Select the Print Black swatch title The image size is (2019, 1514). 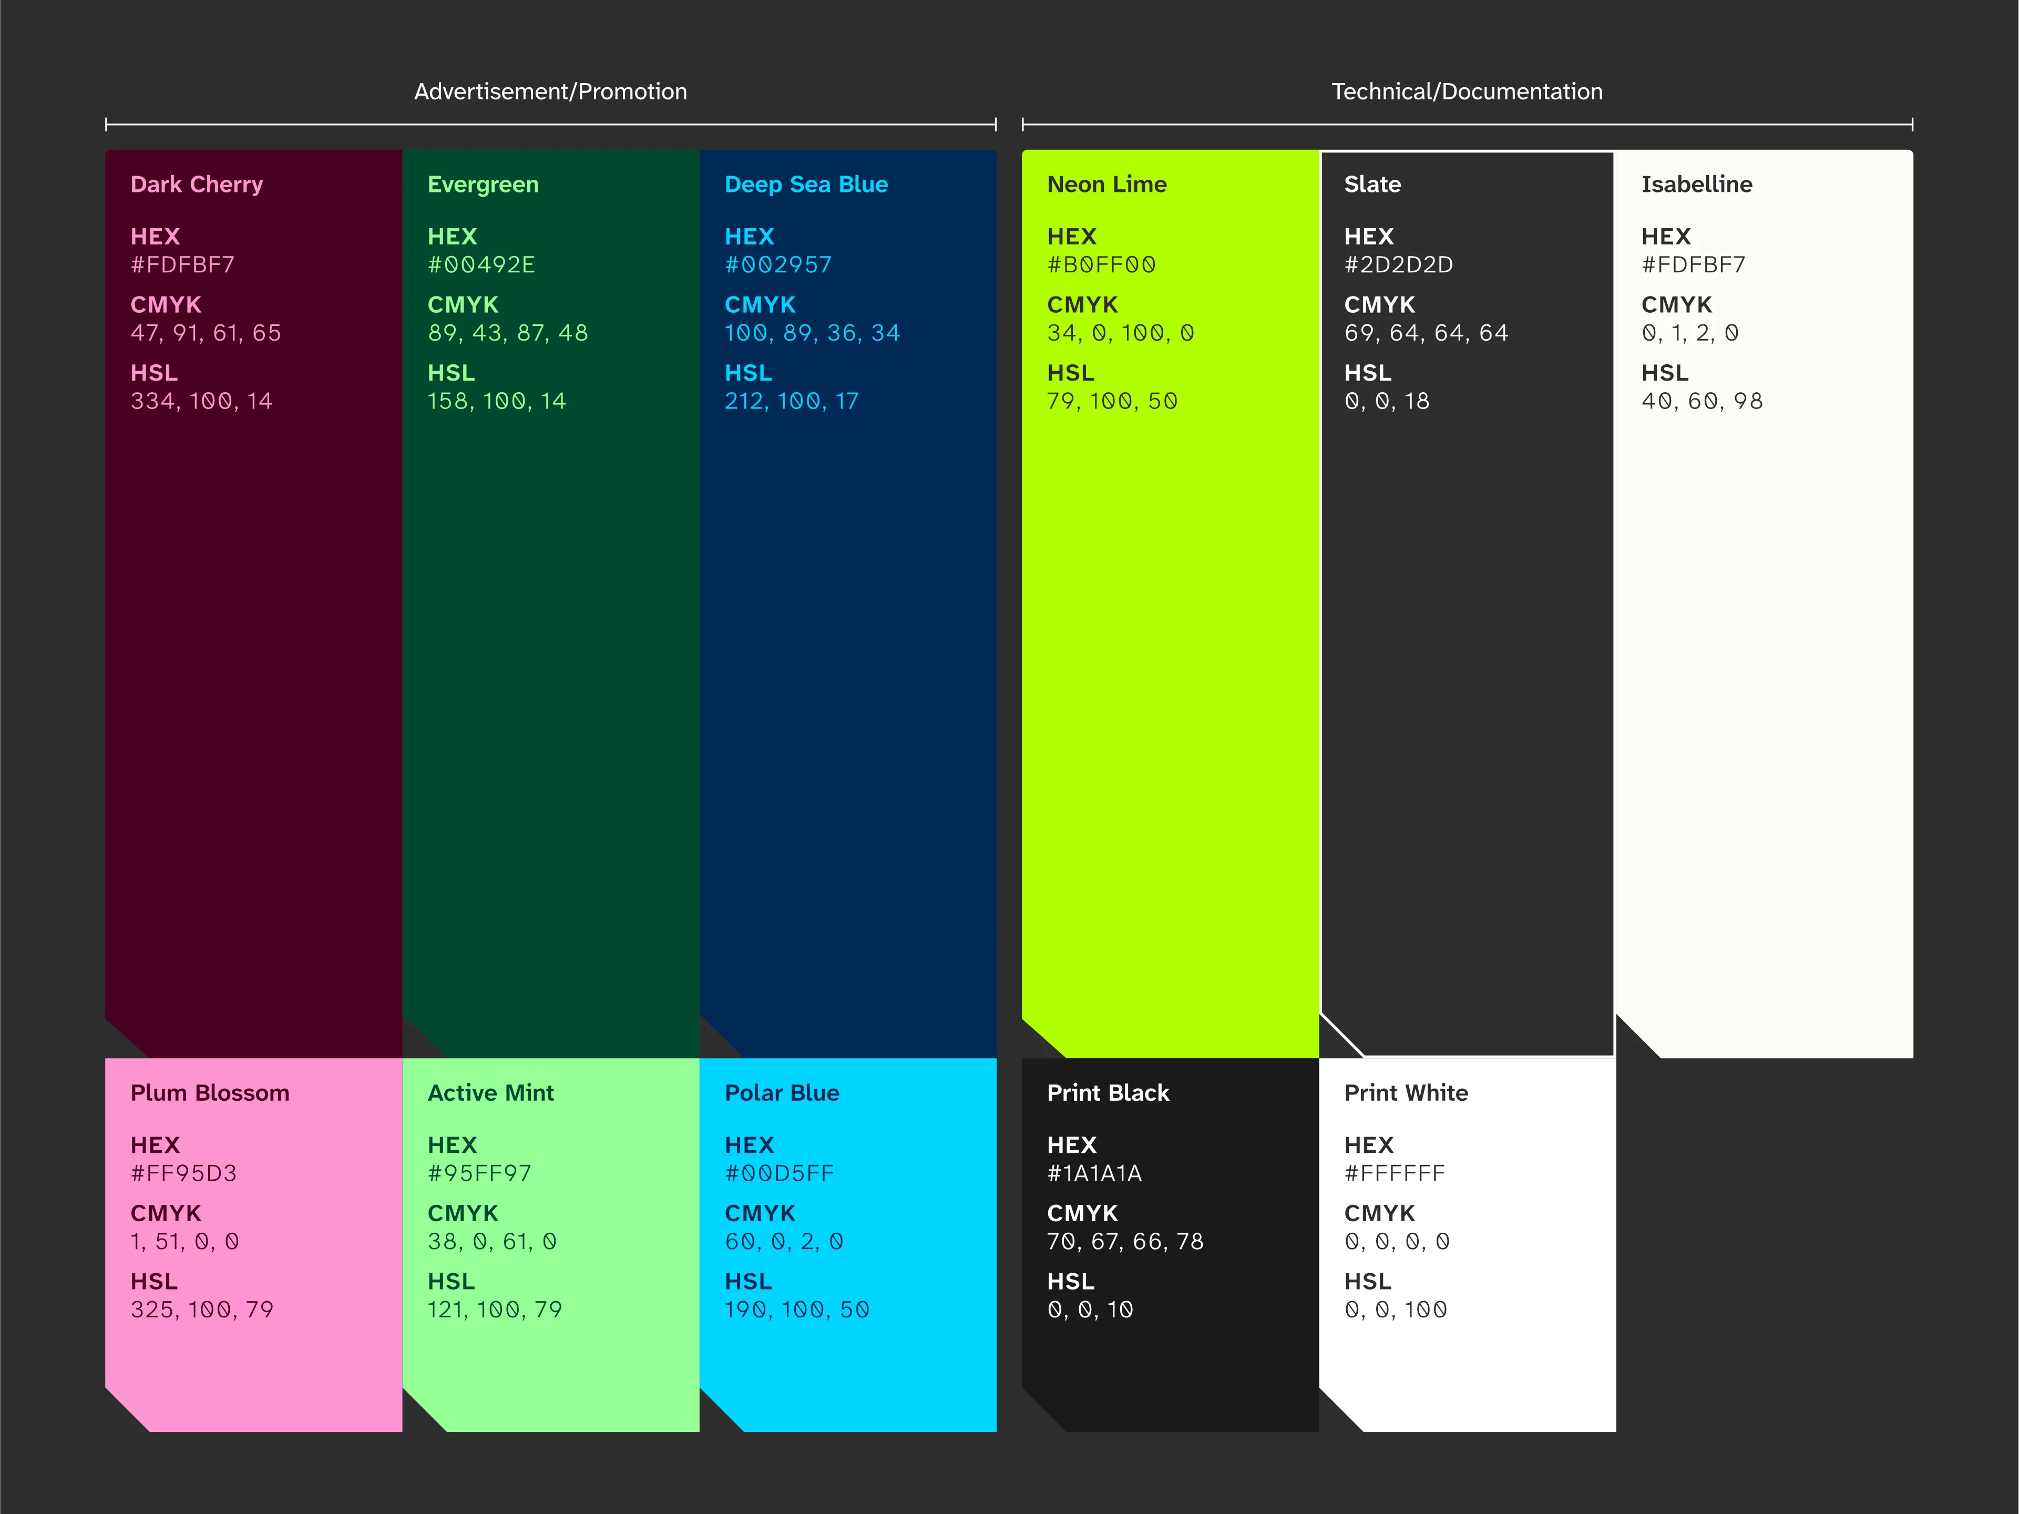point(1107,1092)
